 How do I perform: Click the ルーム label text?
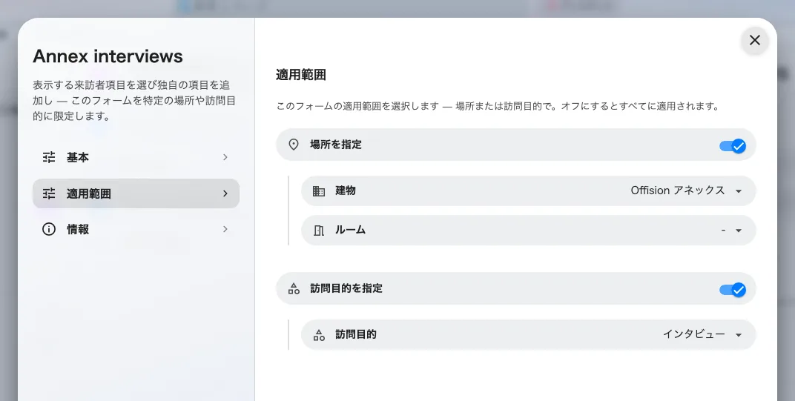tap(350, 230)
